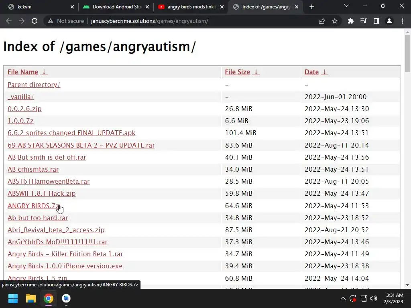The width and height of the screenshot is (411, 308).
Task: Click the descending arrow beside File Name
Action: 44,72
